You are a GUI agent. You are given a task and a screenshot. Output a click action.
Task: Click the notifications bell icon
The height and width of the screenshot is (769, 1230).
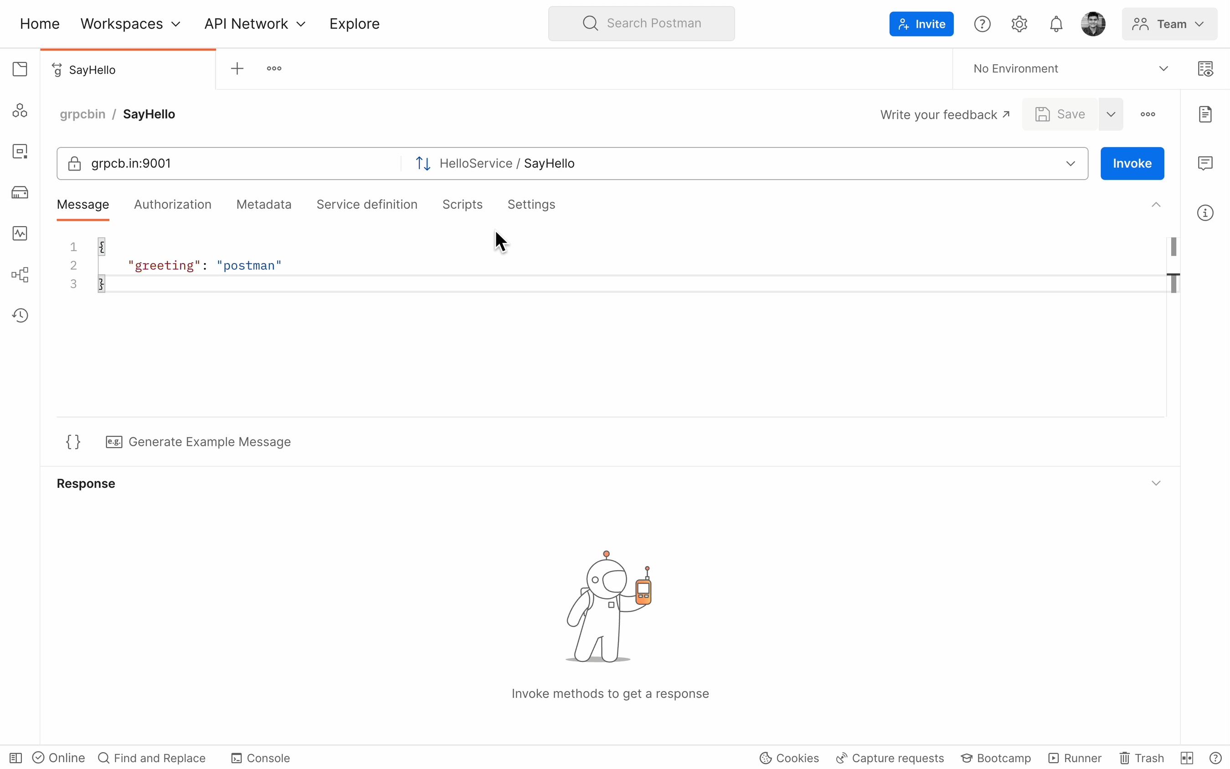(1056, 23)
